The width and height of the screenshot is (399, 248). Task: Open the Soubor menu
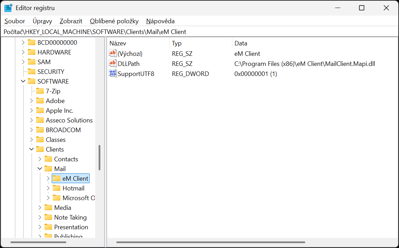15,21
